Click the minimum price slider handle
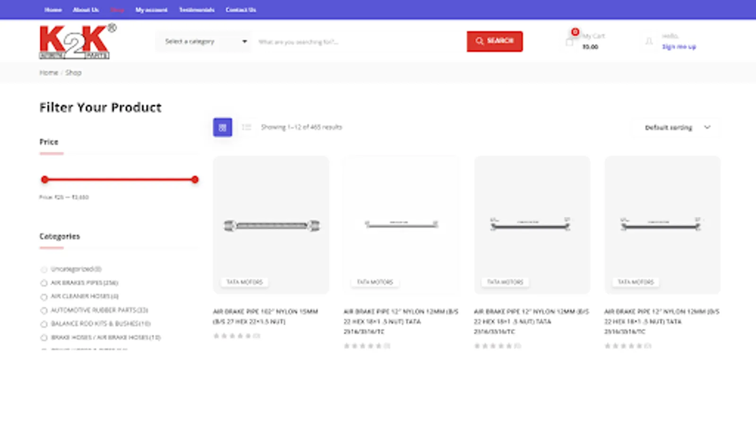The height and width of the screenshot is (425, 756). [x=45, y=179]
